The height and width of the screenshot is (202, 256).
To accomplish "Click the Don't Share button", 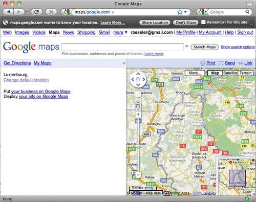I will point(186,23).
